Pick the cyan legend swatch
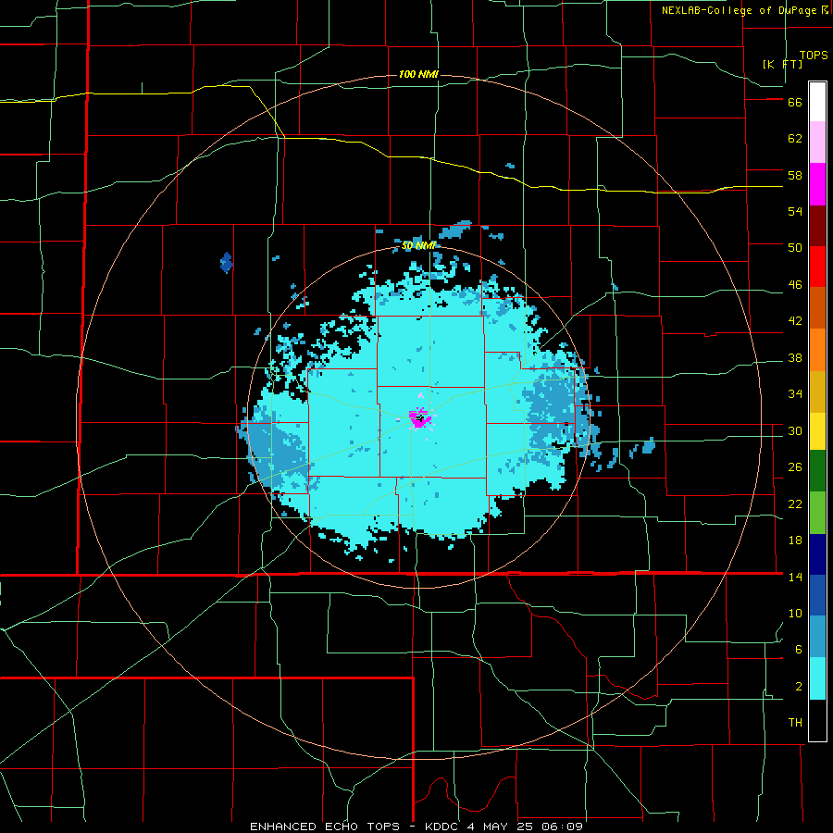833x833 pixels. pos(817,678)
